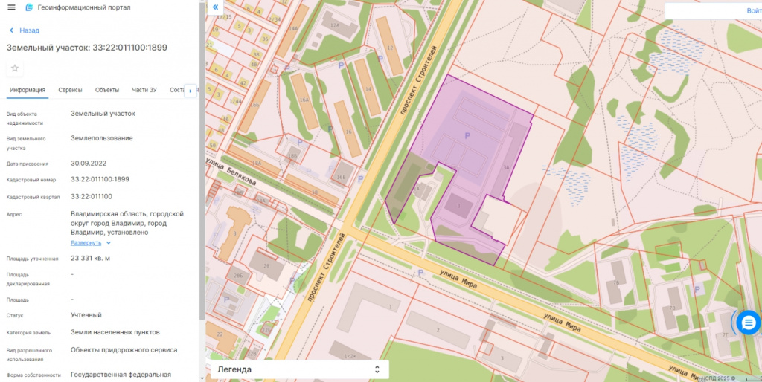762x382 pixels.
Task: Open the Объекты tab
Action: pos(107,90)
